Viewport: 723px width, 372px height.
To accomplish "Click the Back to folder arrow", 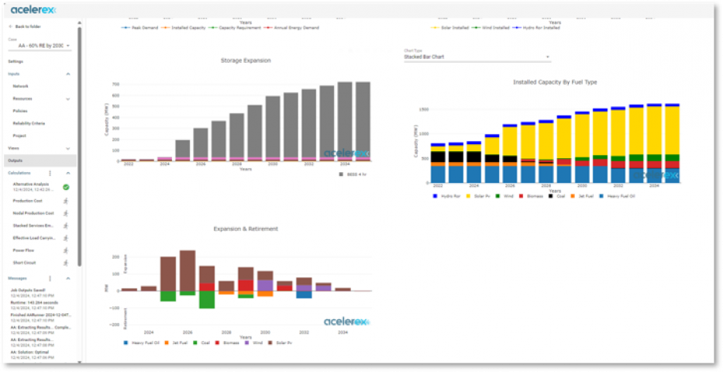I will pos(10,26).
